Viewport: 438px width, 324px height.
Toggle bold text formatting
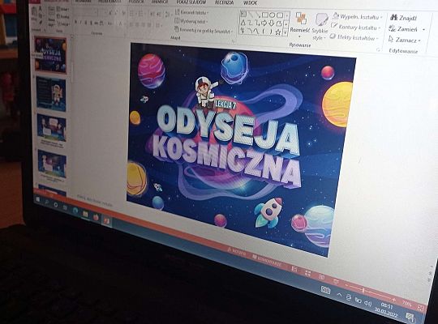click(x=75, y=23)
